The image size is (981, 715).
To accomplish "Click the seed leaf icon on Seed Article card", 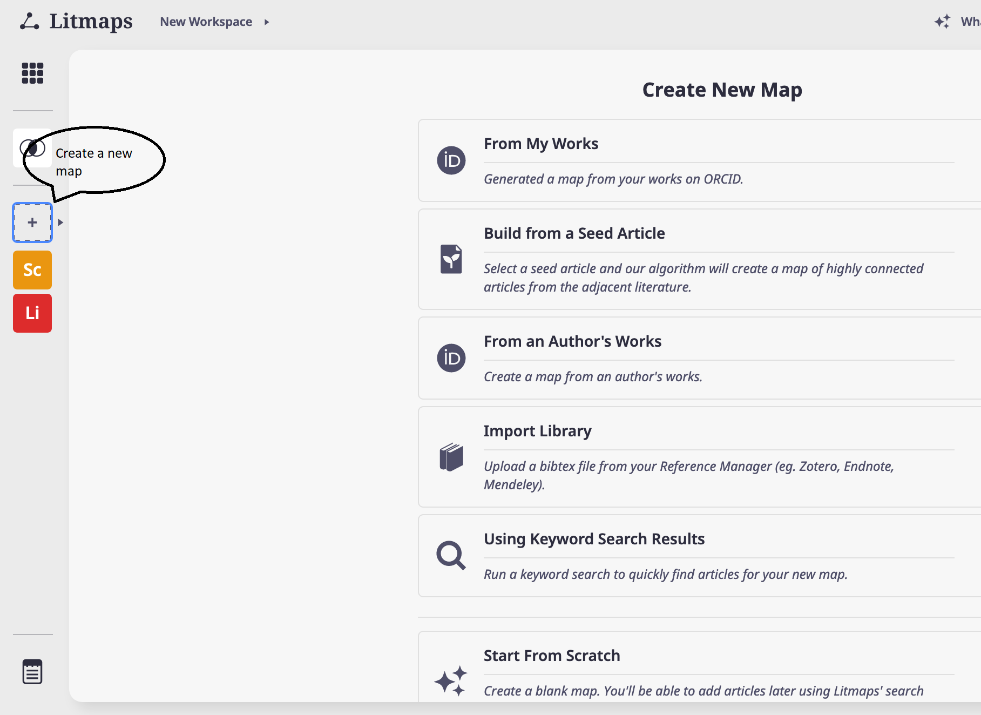I will 451,259.
